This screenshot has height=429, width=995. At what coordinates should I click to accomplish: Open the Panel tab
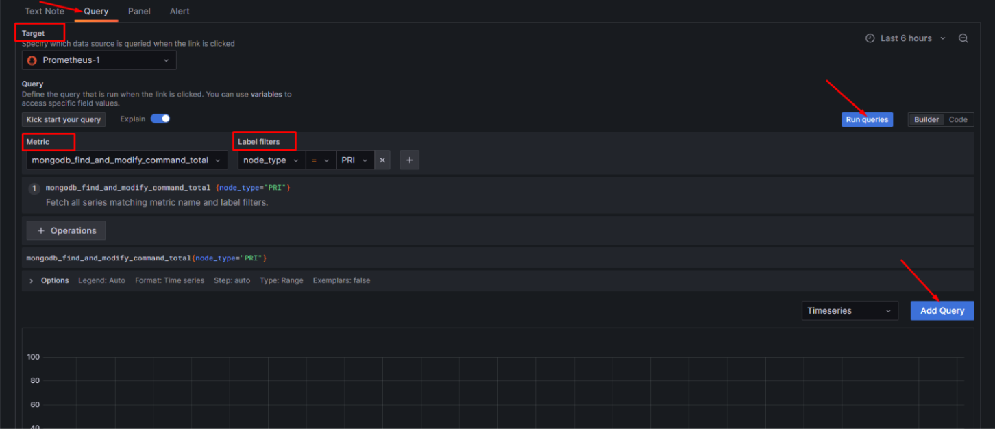139,11
